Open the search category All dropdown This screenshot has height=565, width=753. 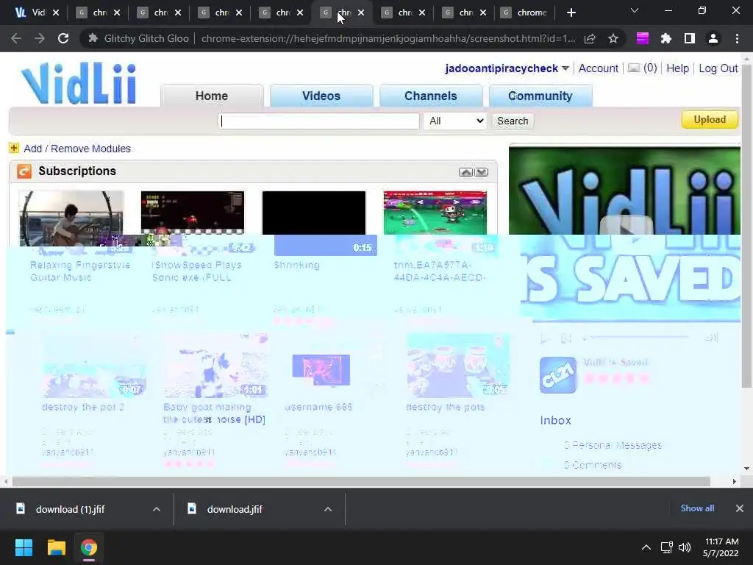(x=455, y=121)
